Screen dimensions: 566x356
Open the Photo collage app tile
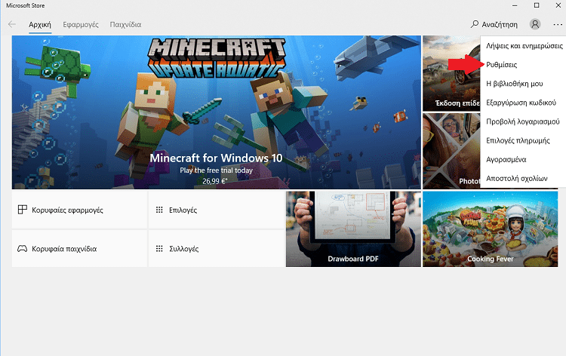[x=451, y=151]
